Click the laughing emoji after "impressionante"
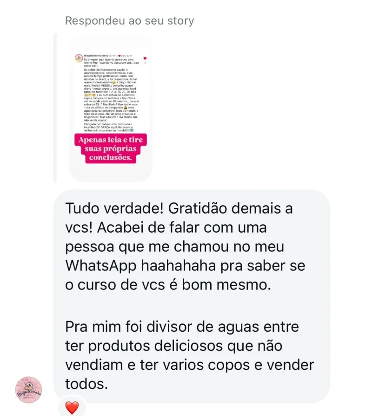Screen dimensions: 372x416 pos(114,82)
